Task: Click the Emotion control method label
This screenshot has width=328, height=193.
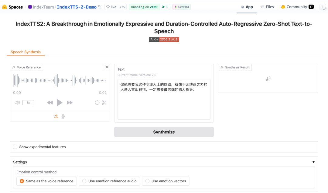Action: click(36, 172)
